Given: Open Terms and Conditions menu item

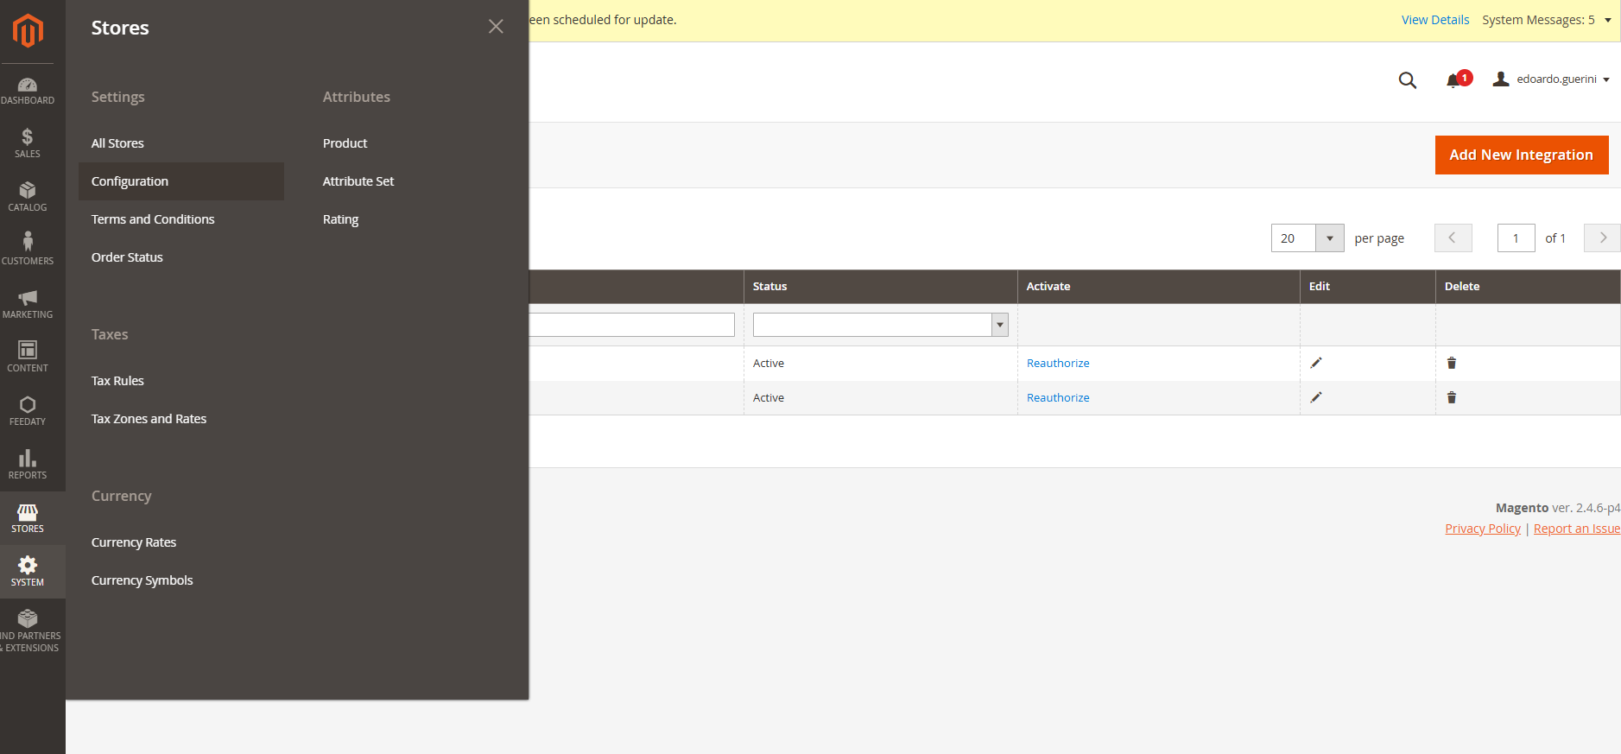Looking at the screenshot, I should click(x=153, y=219).
